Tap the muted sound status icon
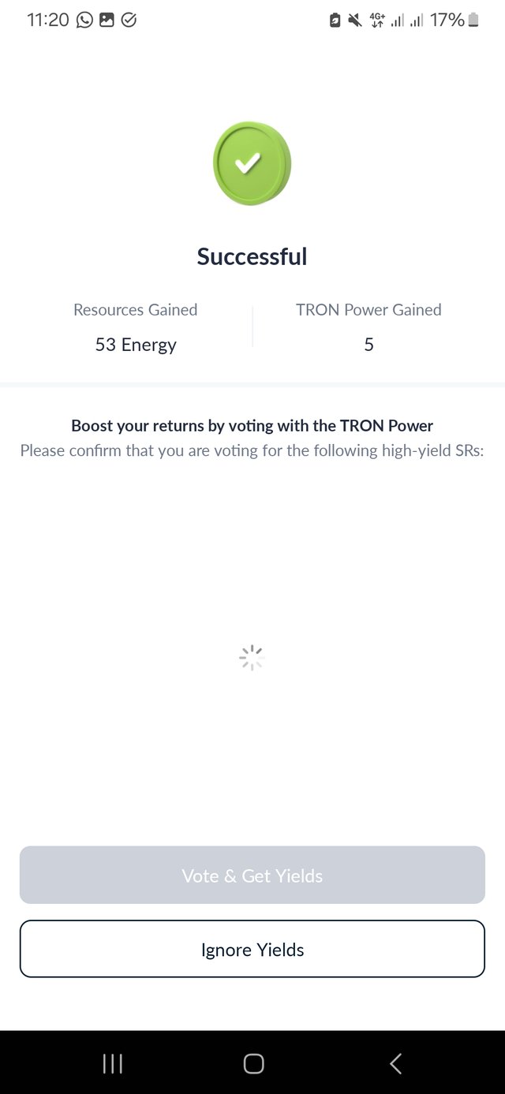Viewport: 505px width, 1094px height. (x=355, y=21)
